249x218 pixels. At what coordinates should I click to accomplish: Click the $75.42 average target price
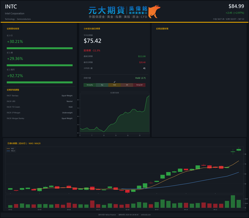[93, 41]
